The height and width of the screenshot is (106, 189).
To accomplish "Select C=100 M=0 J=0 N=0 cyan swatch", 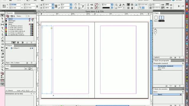I will tap(19, 26).
